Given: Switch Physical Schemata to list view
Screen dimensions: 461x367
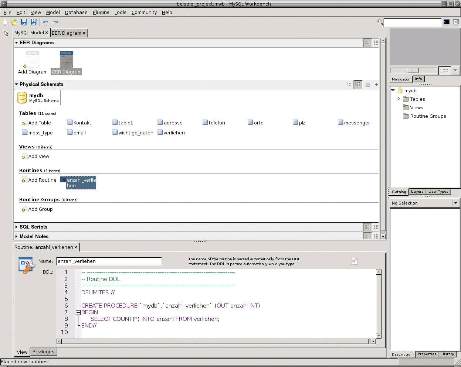Looking at the screenshot, I should tap(367, 85).
